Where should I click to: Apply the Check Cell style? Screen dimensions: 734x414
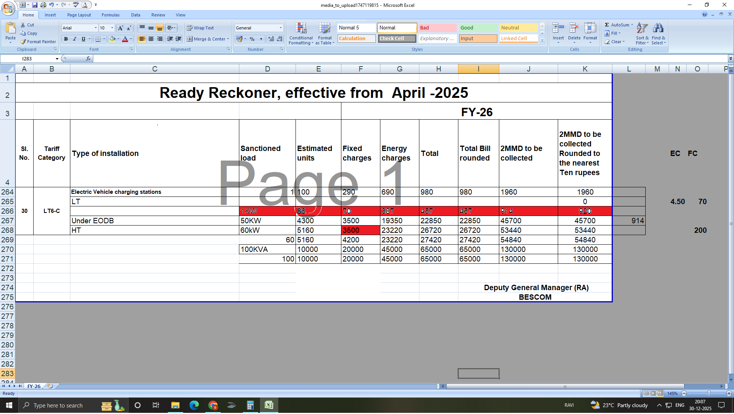[397, 39]
